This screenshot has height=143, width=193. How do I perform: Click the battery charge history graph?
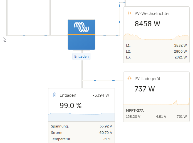[x=81, y=117]
